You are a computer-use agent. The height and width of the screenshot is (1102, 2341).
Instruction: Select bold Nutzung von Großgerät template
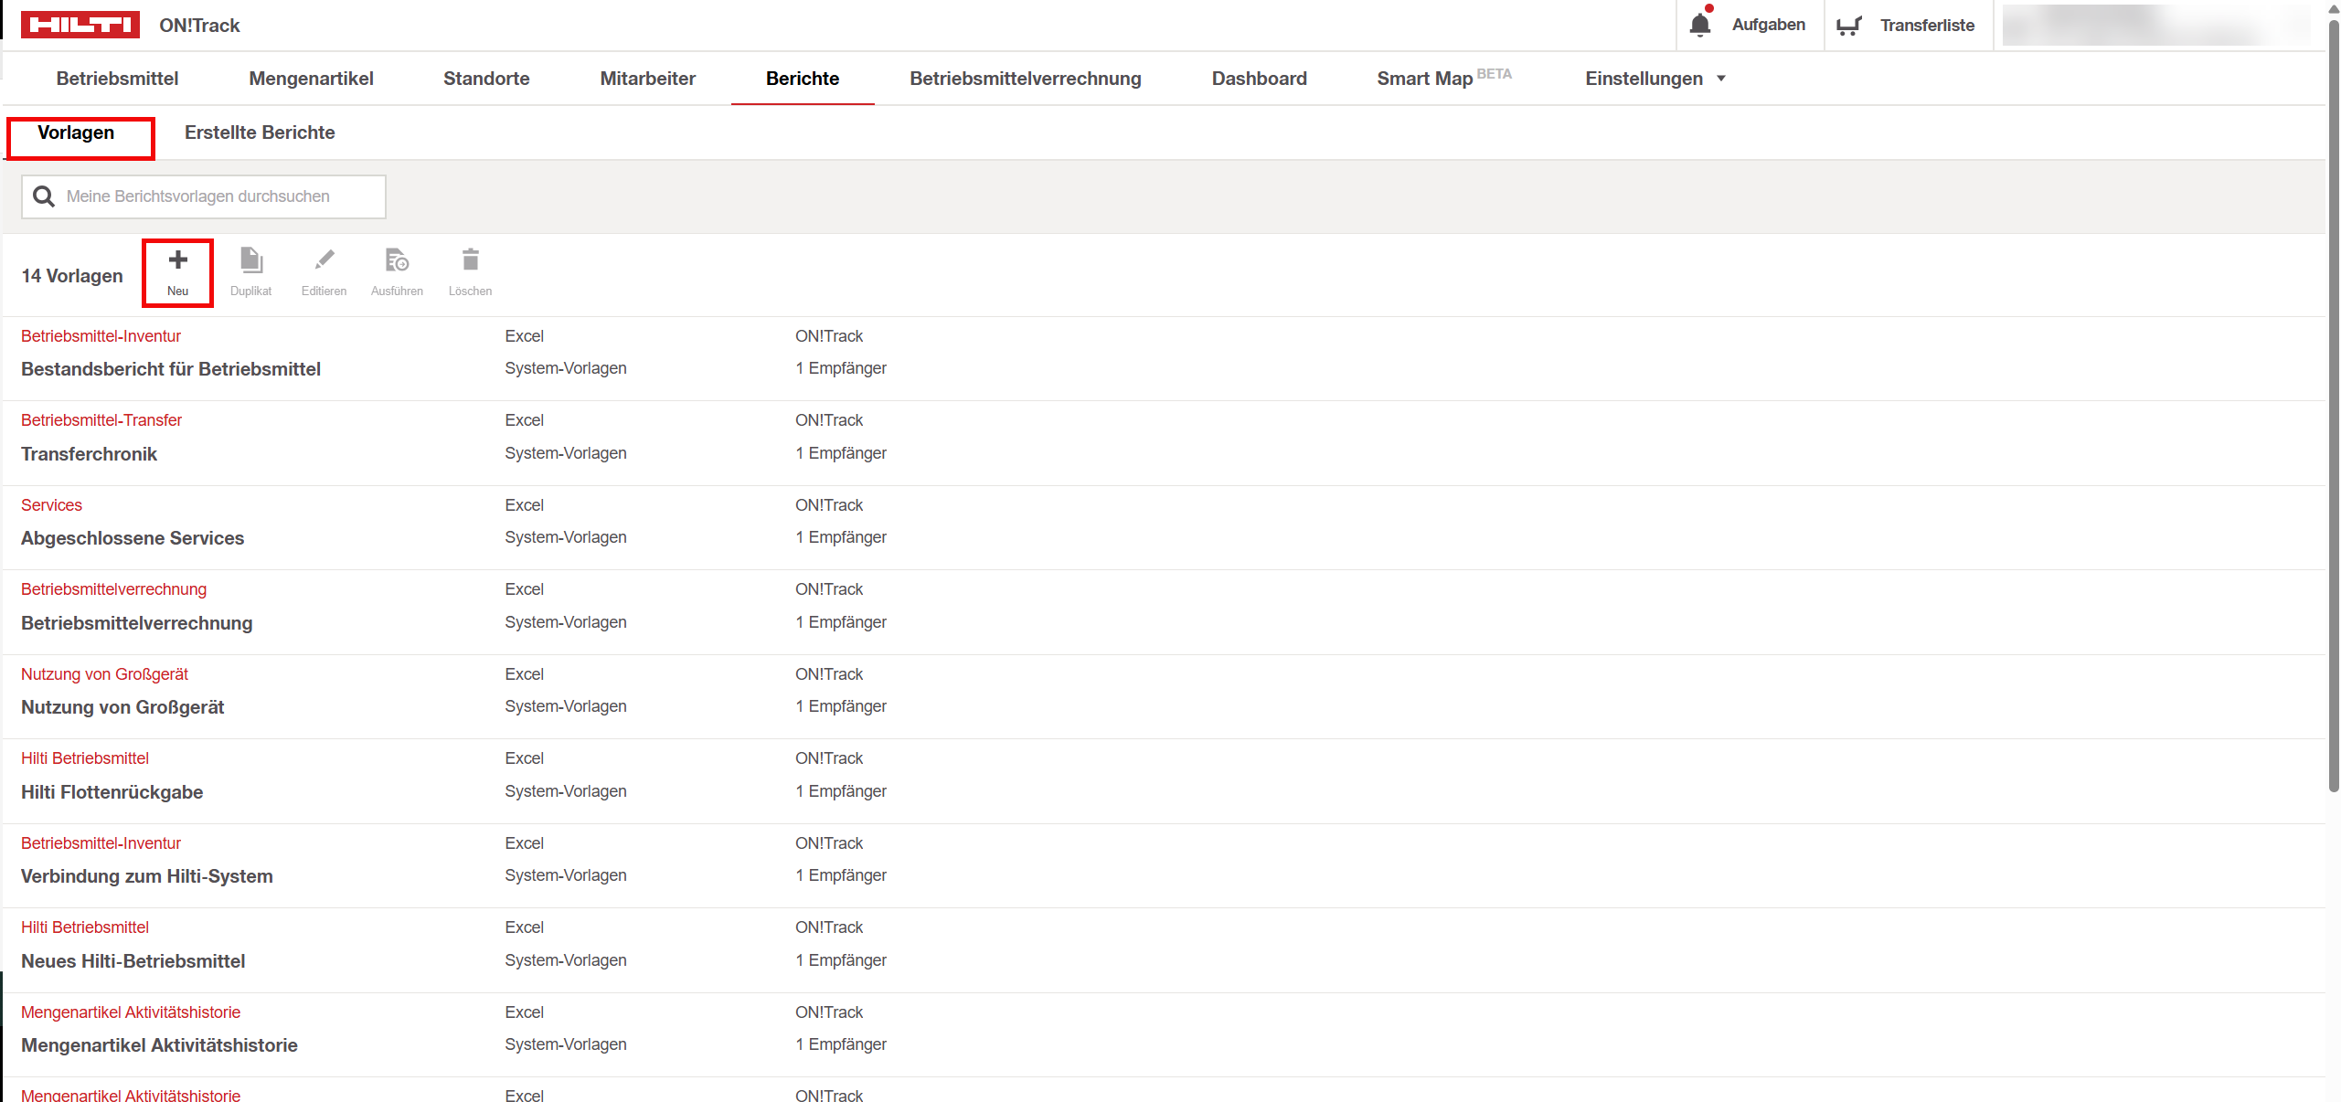(x=122, y=707)
